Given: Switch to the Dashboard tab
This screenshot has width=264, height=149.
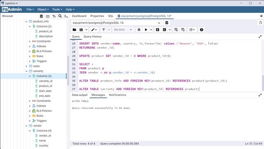Looking at the screenshot, I should click(79, 16).
